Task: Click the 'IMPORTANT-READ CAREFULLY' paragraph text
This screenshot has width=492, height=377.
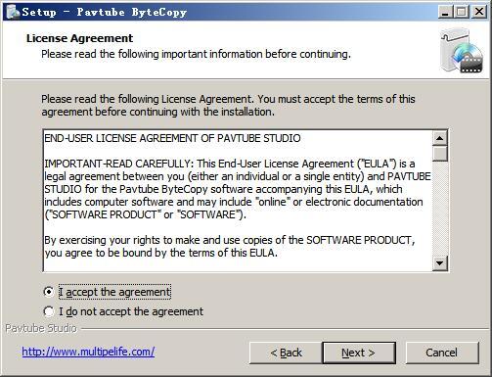Action: [238, 189]
